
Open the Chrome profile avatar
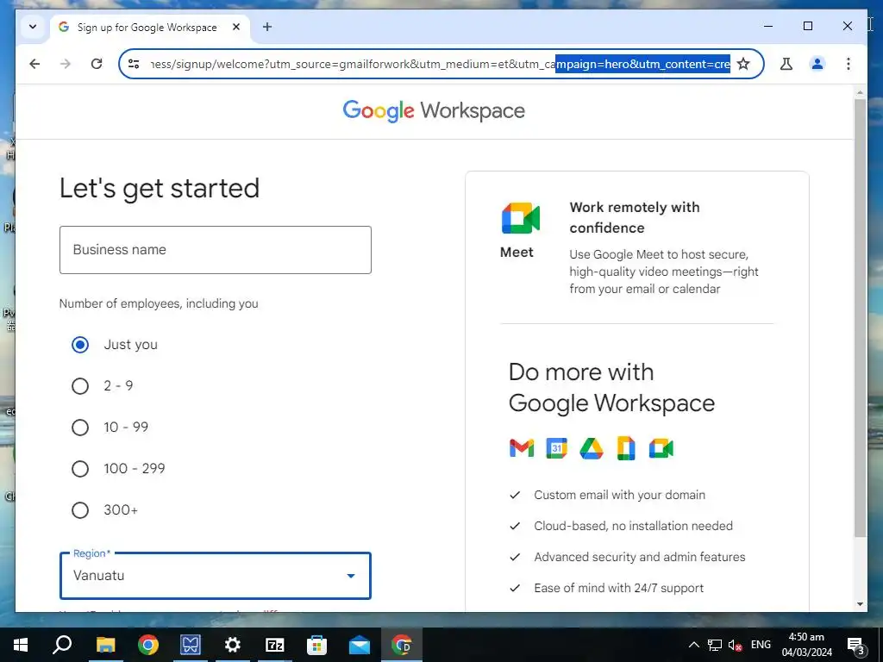817,64
